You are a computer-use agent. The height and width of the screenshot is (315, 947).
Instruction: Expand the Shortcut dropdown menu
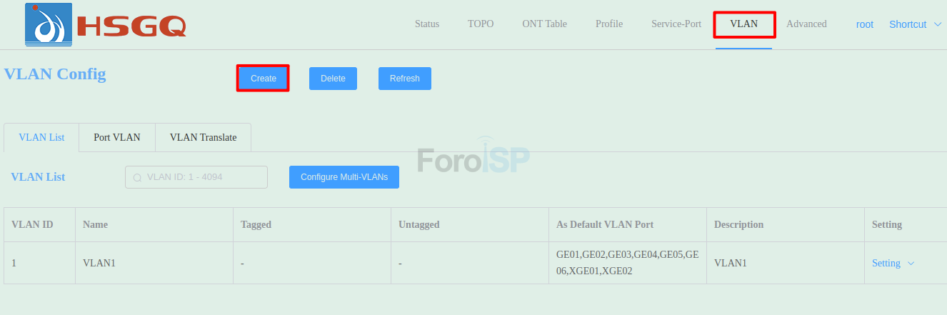point(915,24)
